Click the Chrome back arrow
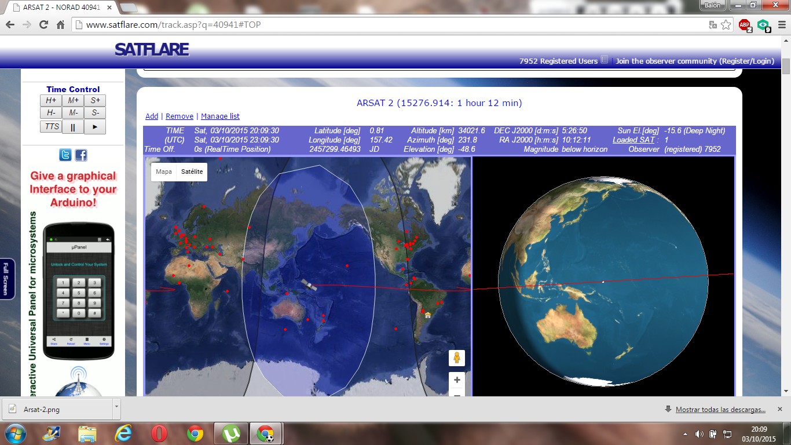 [x=10, y=25]
